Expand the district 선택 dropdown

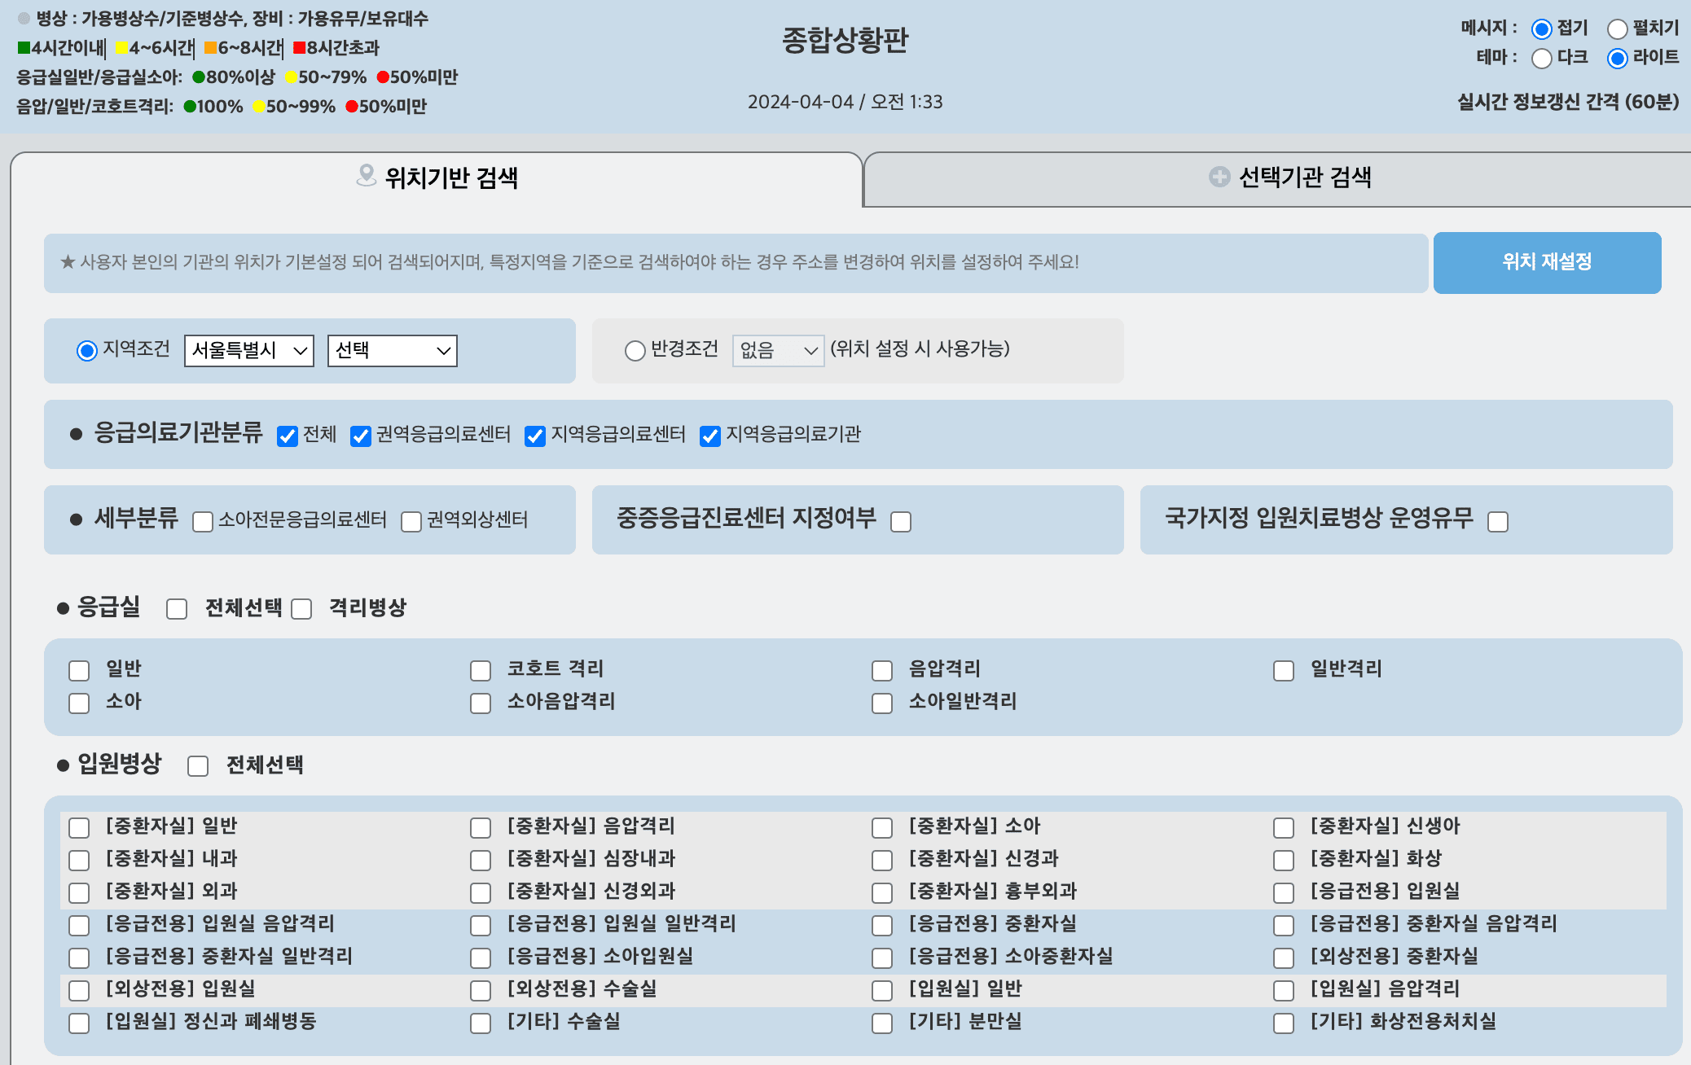[x=392, y=351]
